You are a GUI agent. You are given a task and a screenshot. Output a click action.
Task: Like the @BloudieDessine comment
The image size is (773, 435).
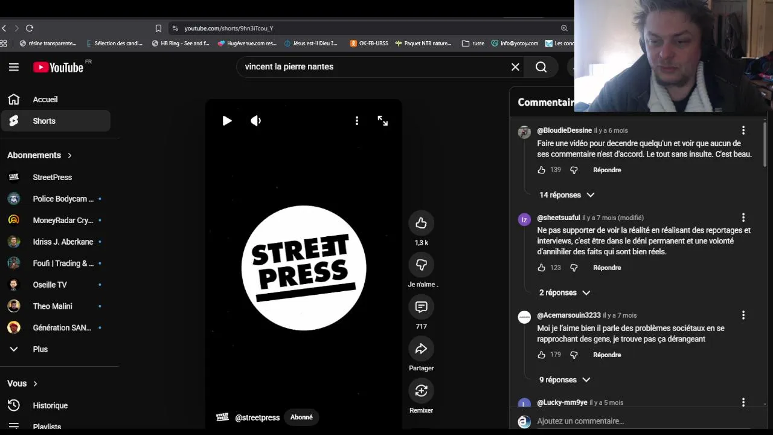click(x=541, y=170)
